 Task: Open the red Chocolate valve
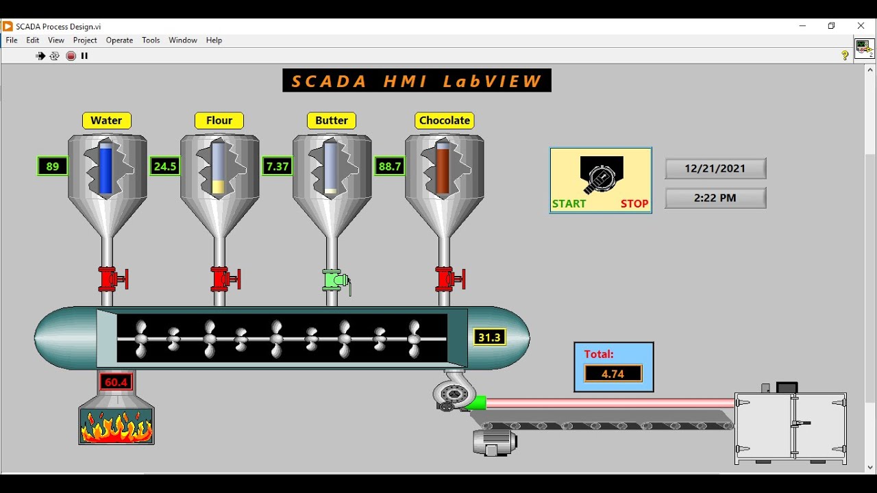point(449,279)
